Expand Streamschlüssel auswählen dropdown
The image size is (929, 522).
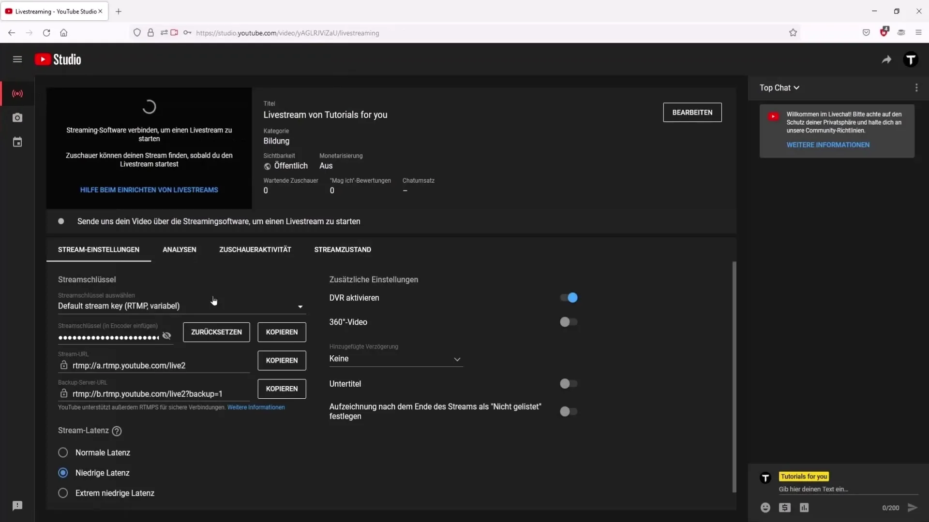(300, 306)
